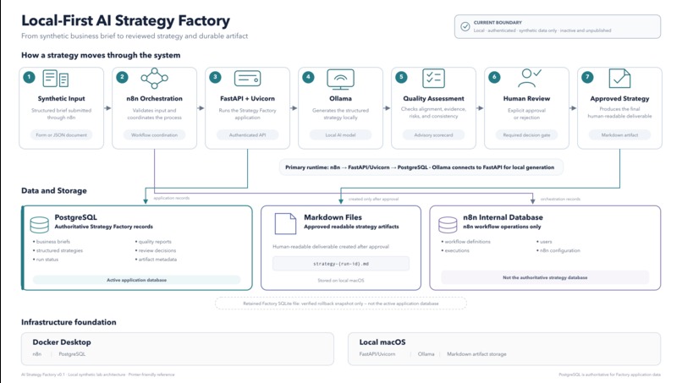Click the Quality Assessment checklist icon

433,79
